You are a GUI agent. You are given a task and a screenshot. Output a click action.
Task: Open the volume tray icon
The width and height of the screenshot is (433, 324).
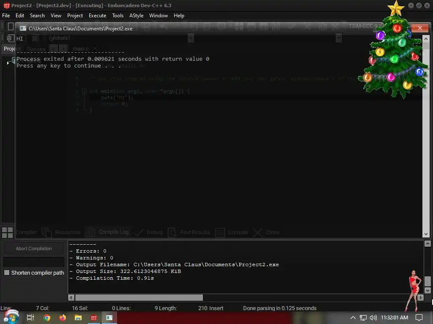373,318
